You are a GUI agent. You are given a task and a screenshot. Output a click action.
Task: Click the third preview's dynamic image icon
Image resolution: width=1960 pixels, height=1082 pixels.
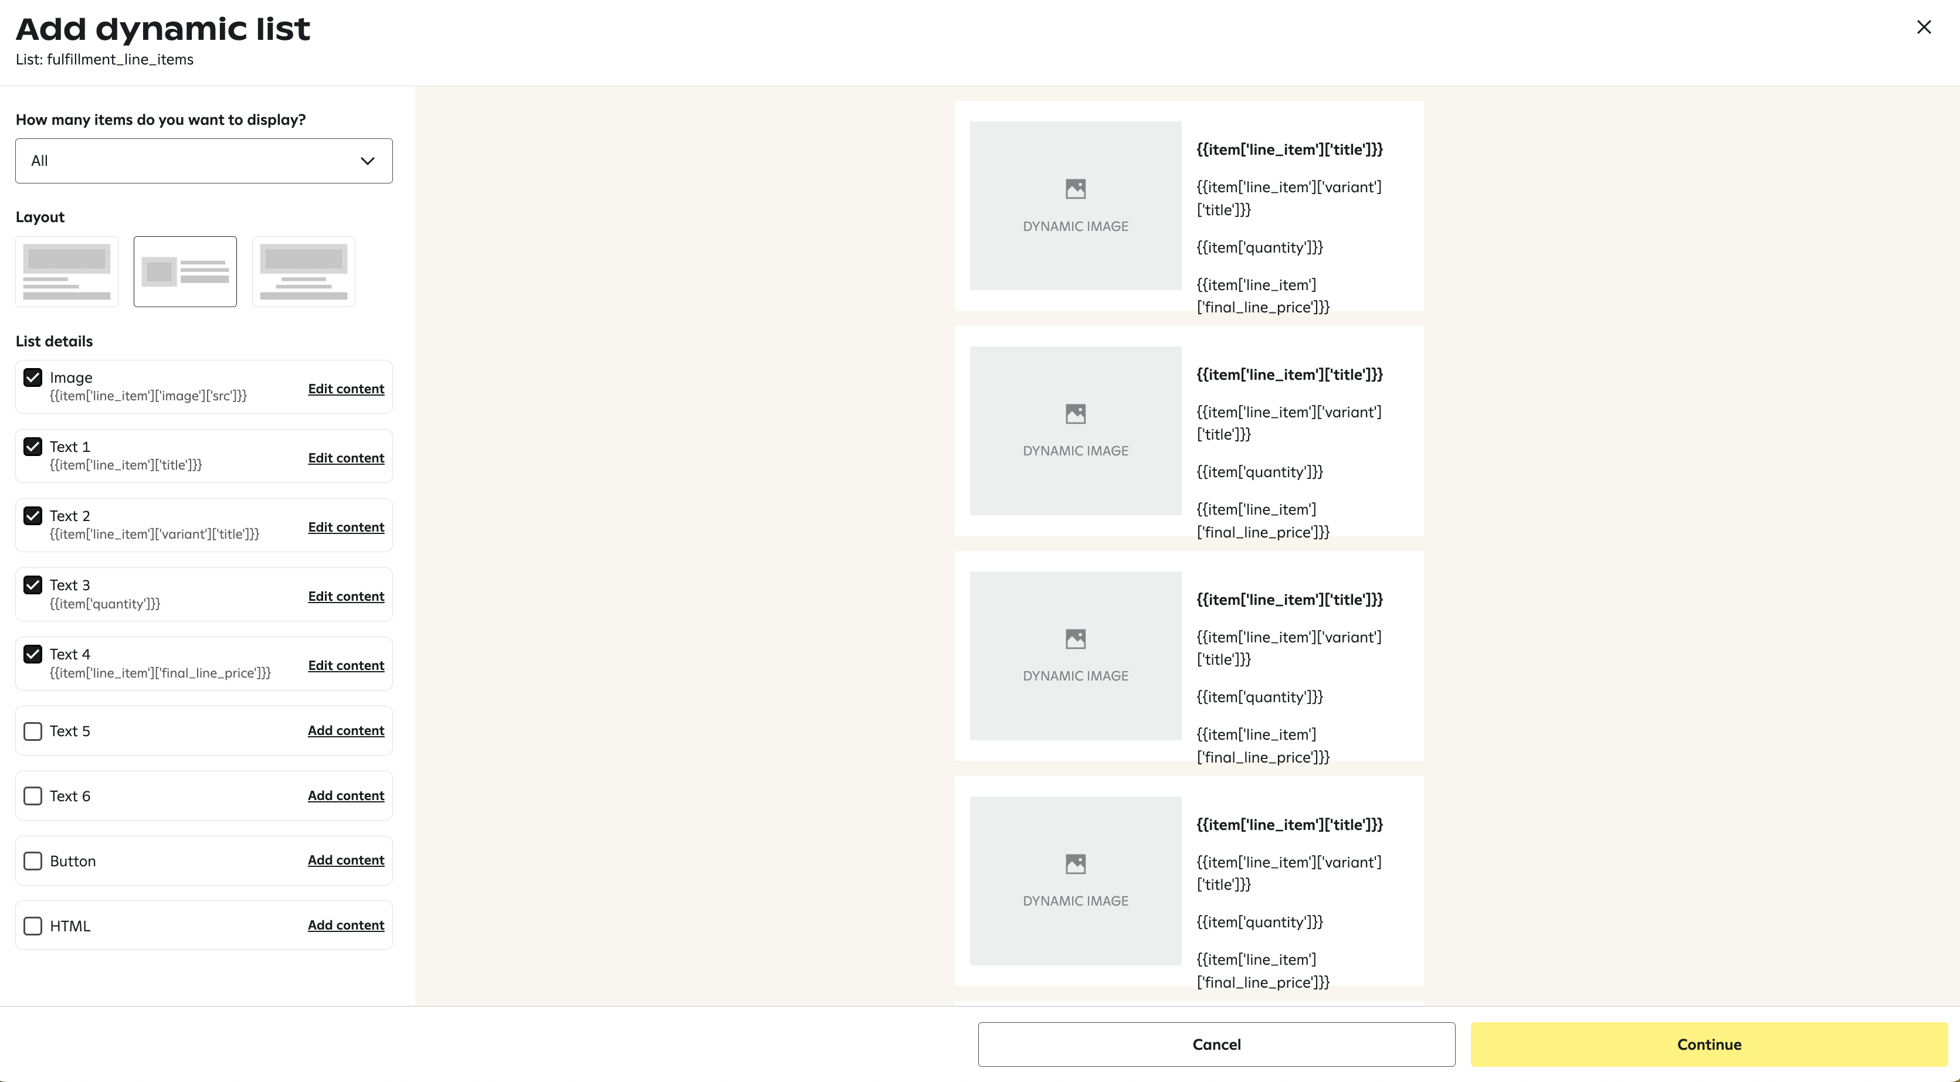tap(1075, 639)
